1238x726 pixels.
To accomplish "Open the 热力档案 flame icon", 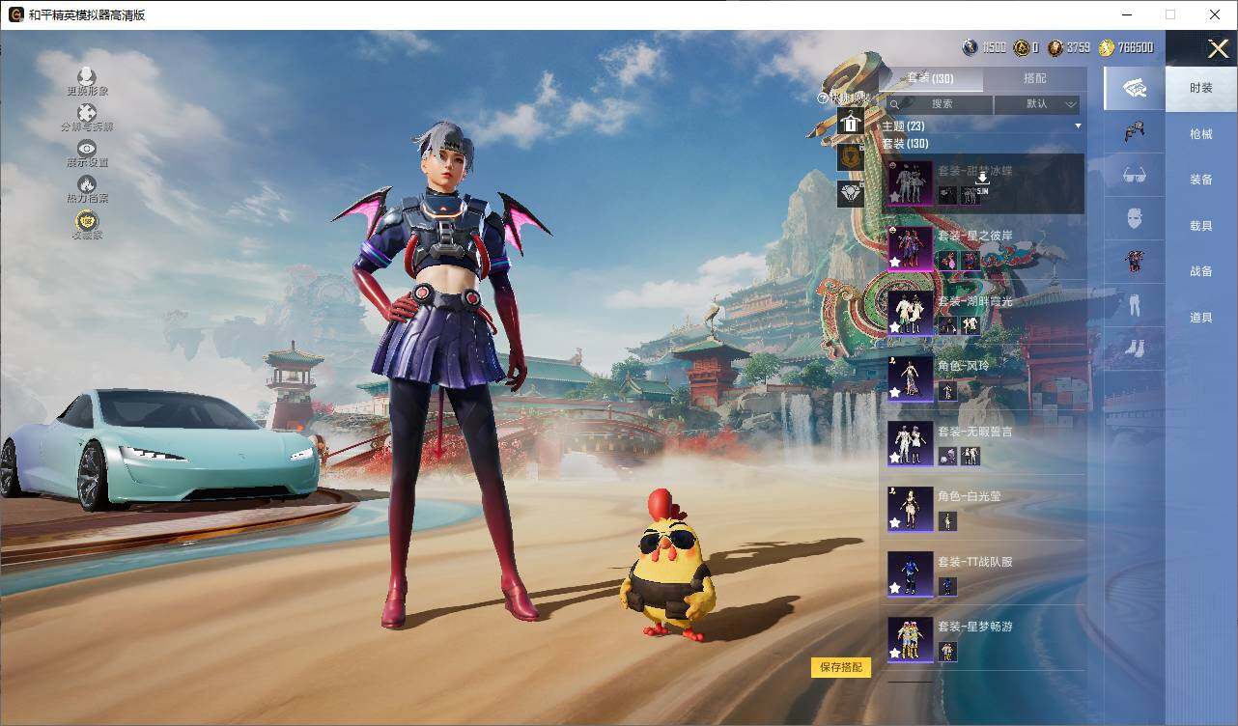I will tap(86, 183).
